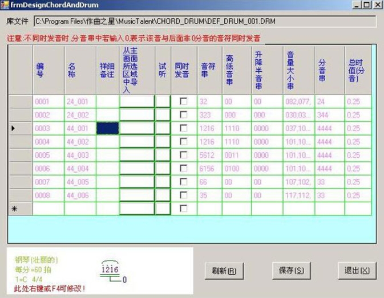Click the 名称 column header

(x=80, y=71)
